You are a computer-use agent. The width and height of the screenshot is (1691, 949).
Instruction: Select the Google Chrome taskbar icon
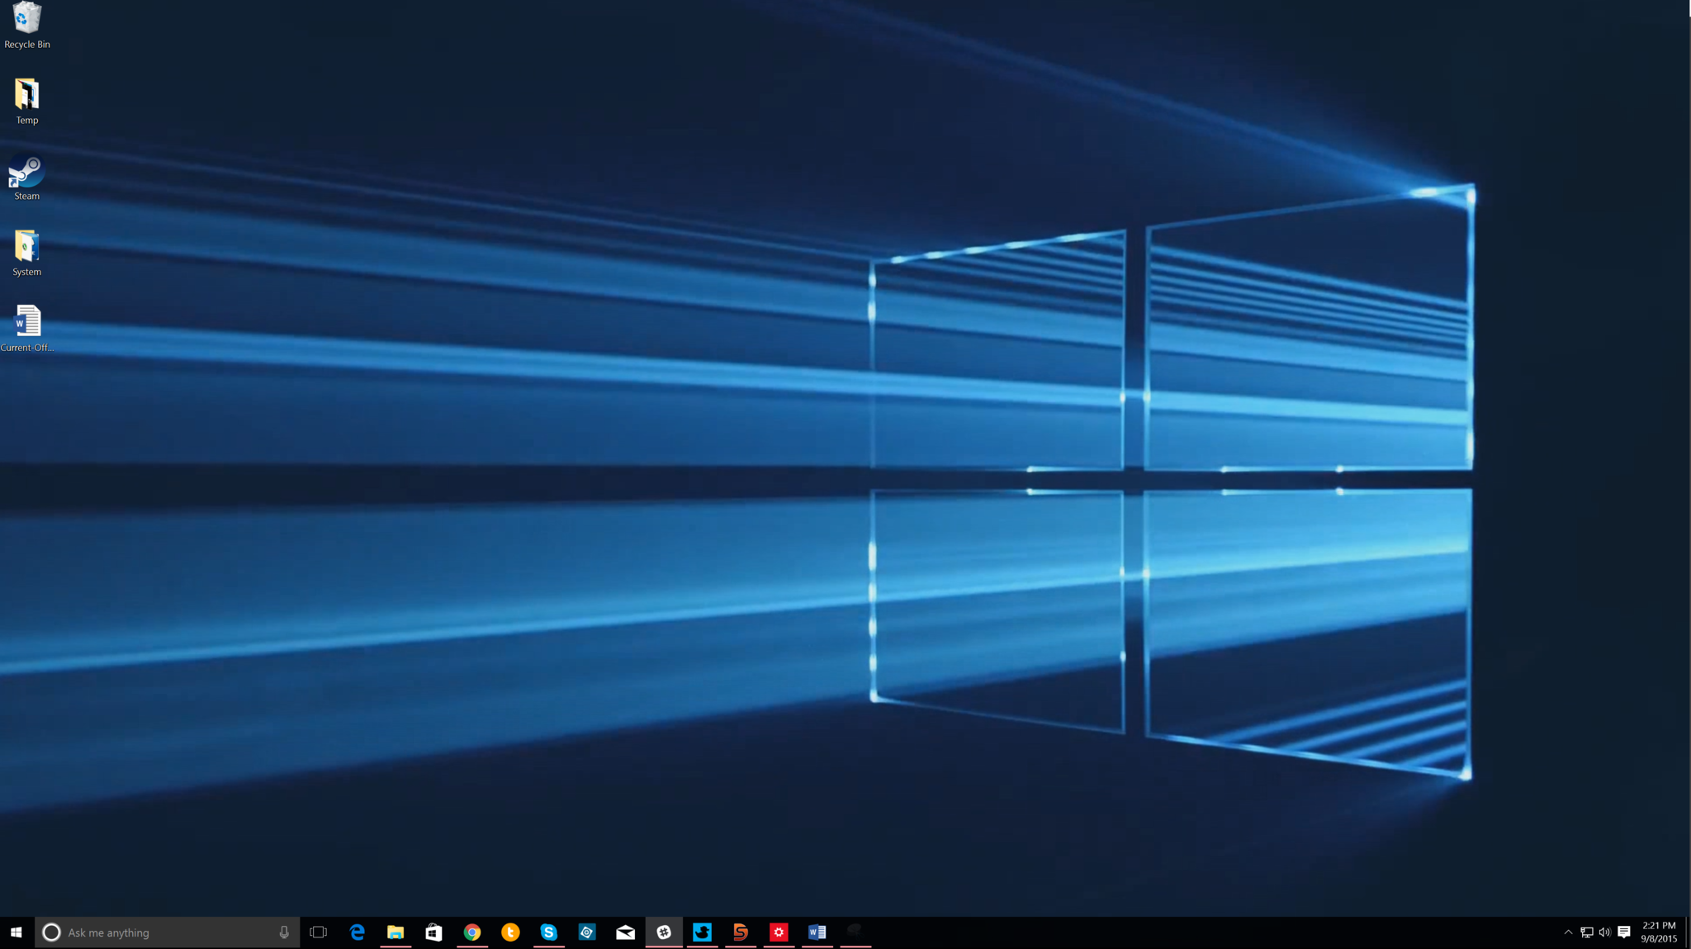(471, 932)
